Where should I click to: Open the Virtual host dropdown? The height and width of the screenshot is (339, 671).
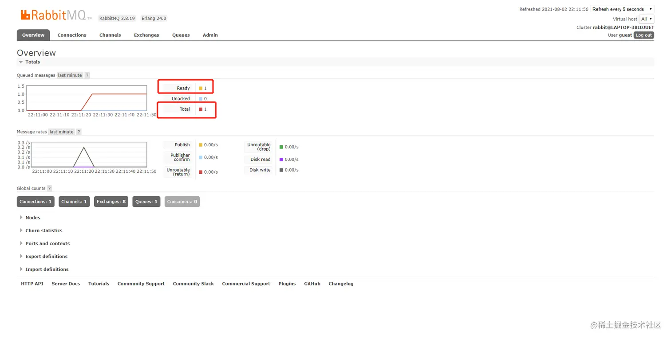[x=646, y=19]
